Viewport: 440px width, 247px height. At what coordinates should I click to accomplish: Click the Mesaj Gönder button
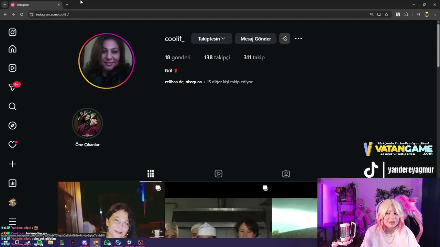click(x=255, y=38)
